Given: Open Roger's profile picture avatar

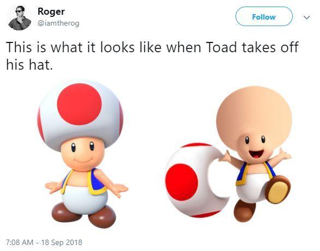Looking at the screenshot, I should point(20,18).
